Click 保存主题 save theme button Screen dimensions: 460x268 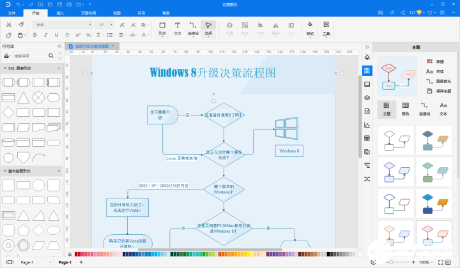click(x=439, y=91)
